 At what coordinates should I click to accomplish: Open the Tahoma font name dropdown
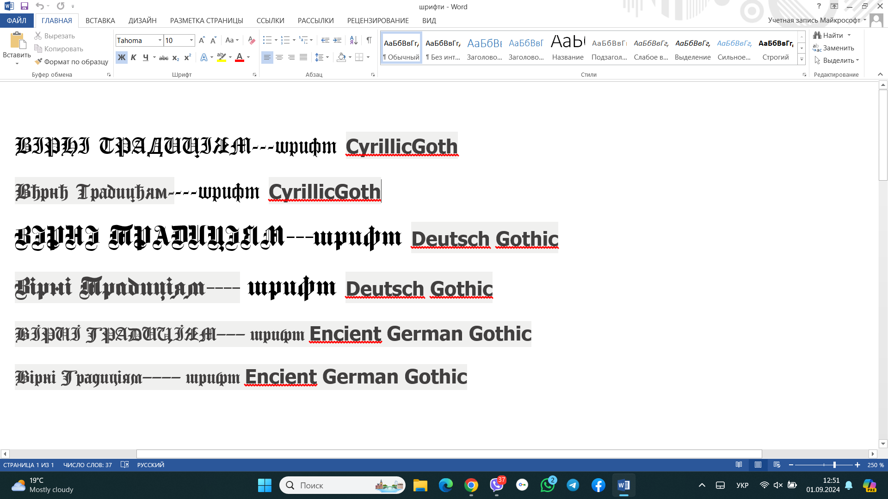click(x=160, y=40)
